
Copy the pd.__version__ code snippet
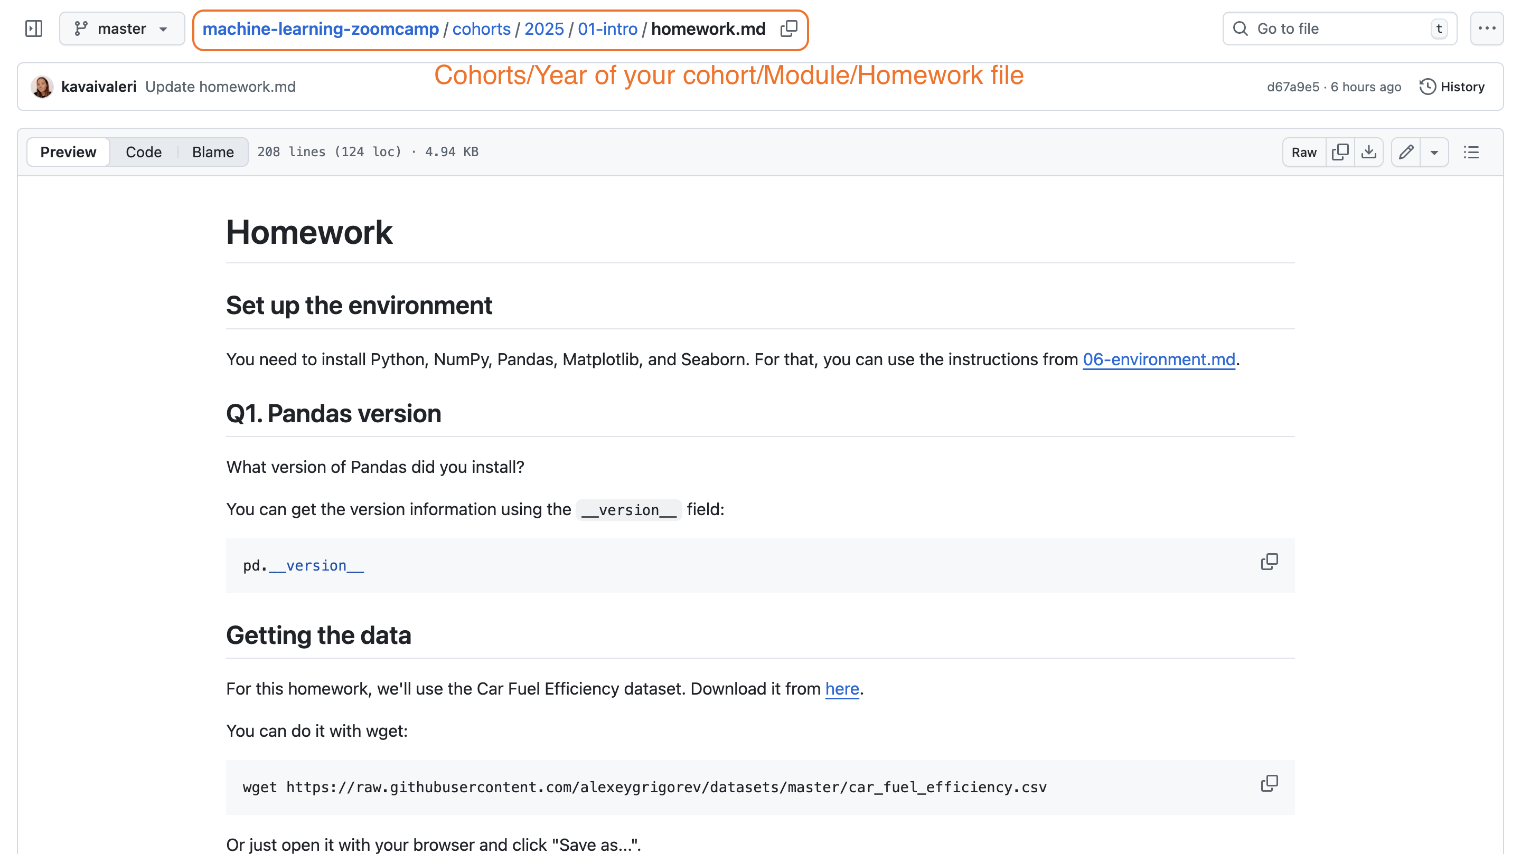(1269, 561)
